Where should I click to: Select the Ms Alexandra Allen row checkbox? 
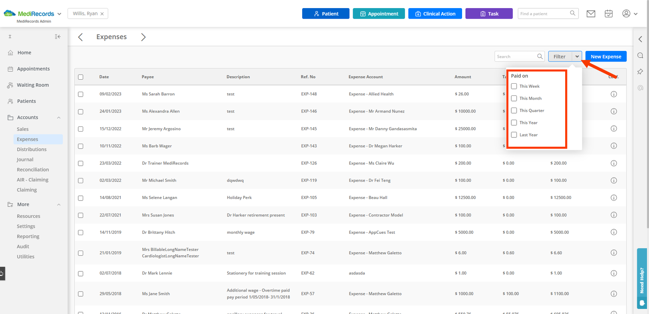click(x=81, y=112)
